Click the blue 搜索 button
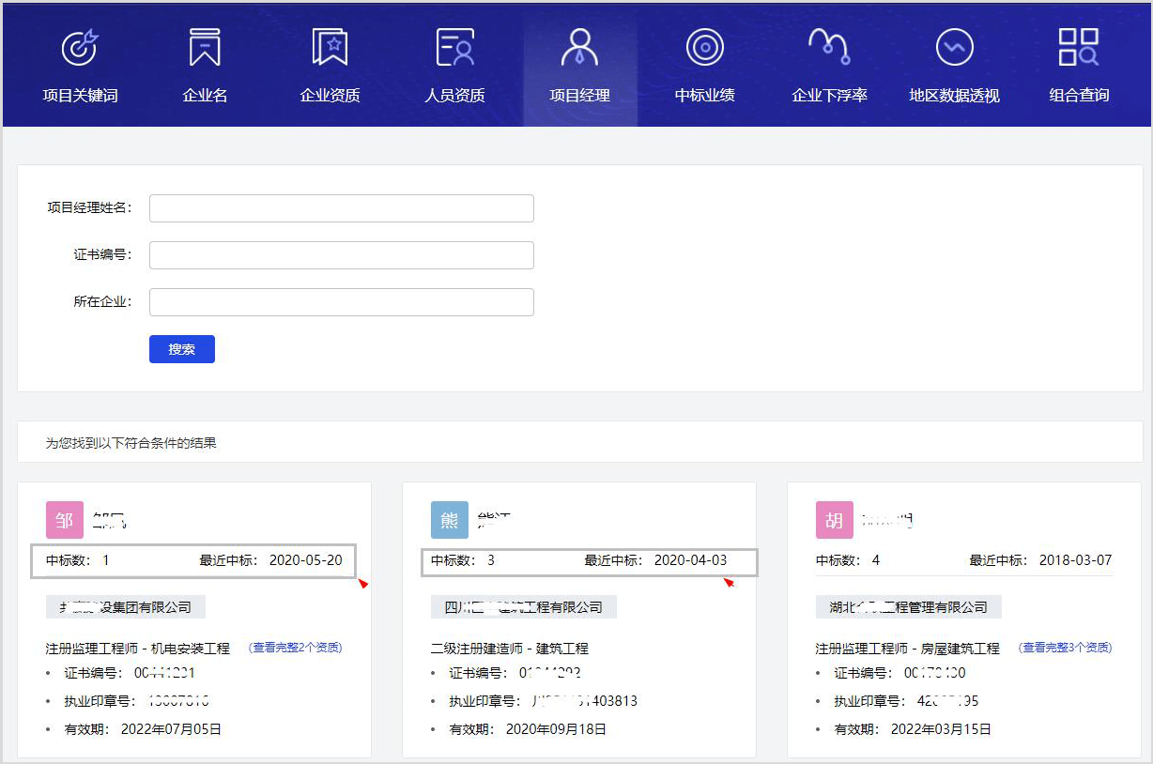Screen dimensions: 1153x764 point(182,349)
